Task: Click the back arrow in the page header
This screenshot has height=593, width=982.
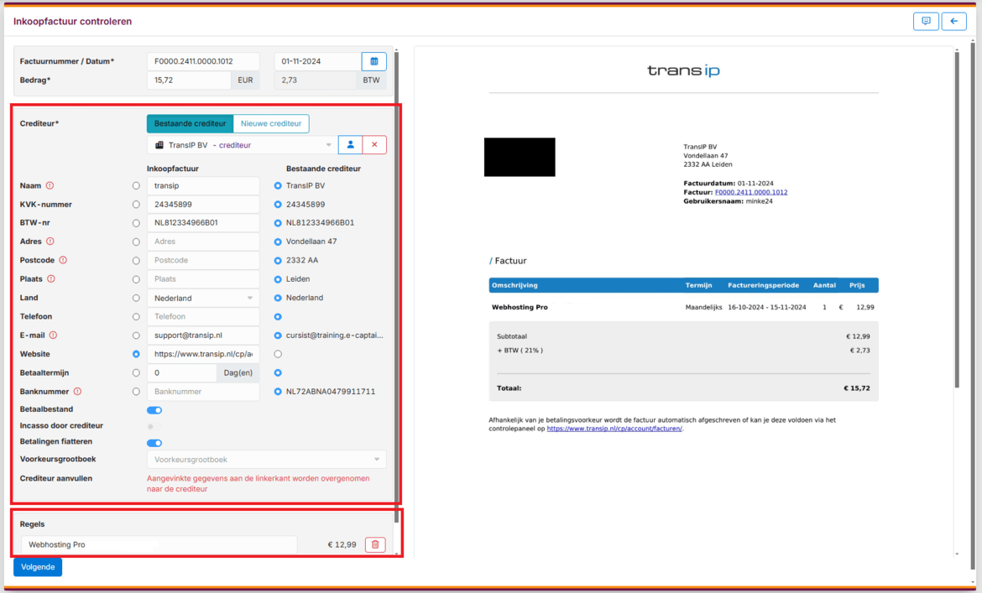Action: pos(953,21)
